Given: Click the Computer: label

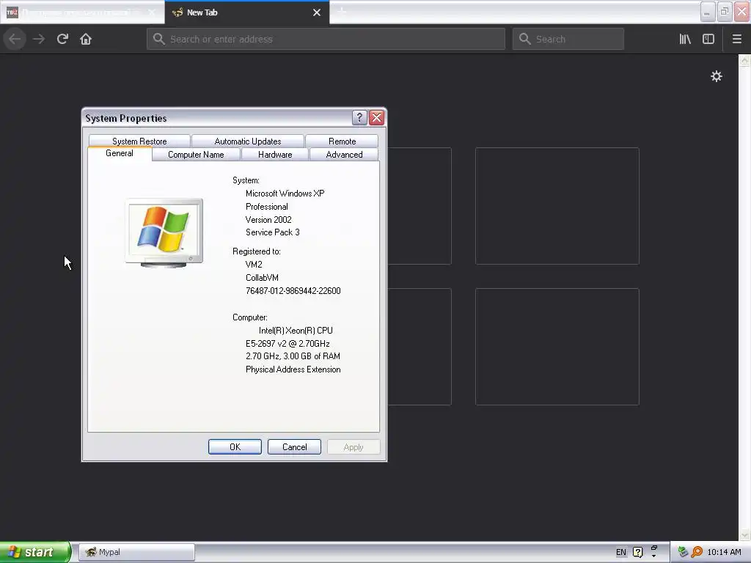Looking at the screenshot, I should (250, 317).
